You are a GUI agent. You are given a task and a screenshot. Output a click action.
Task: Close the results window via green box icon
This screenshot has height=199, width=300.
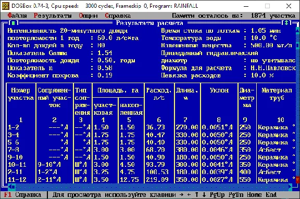13,23
